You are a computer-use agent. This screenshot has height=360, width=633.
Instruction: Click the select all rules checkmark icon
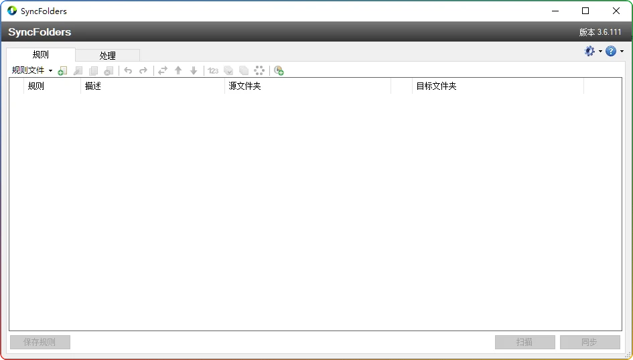coord(228,70)
